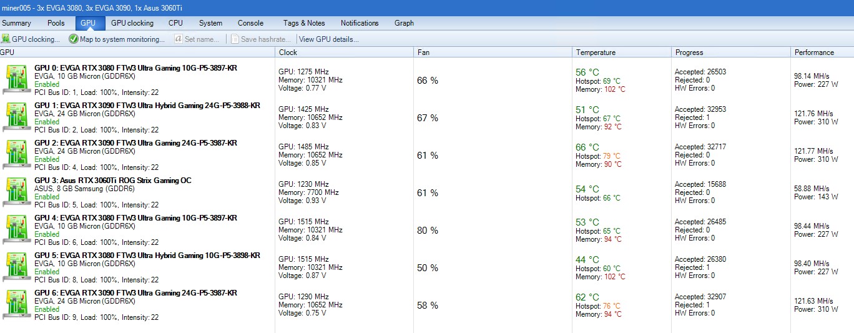Image resolution: width=854 pixels, height=333 pixels.
Task: Select the GPU 1 RTX 3090 Hybrid card icon
Action: point(16,117)
